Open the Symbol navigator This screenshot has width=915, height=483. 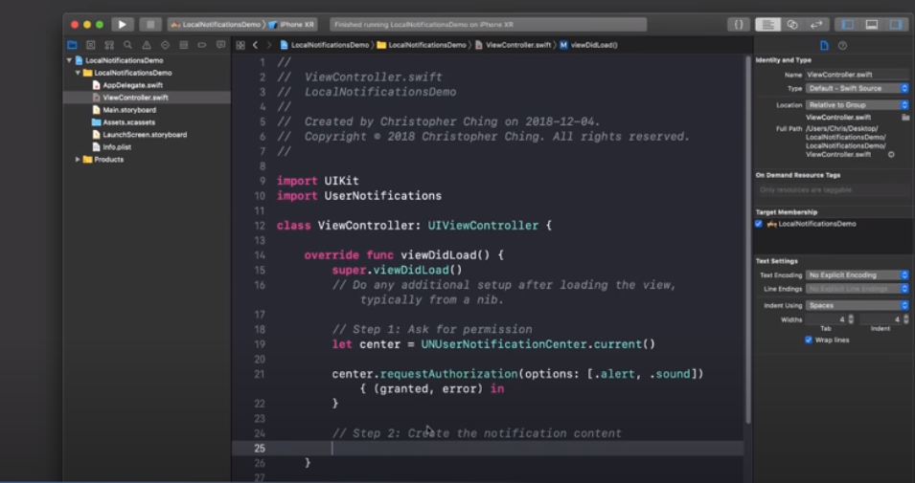point(109,45)
